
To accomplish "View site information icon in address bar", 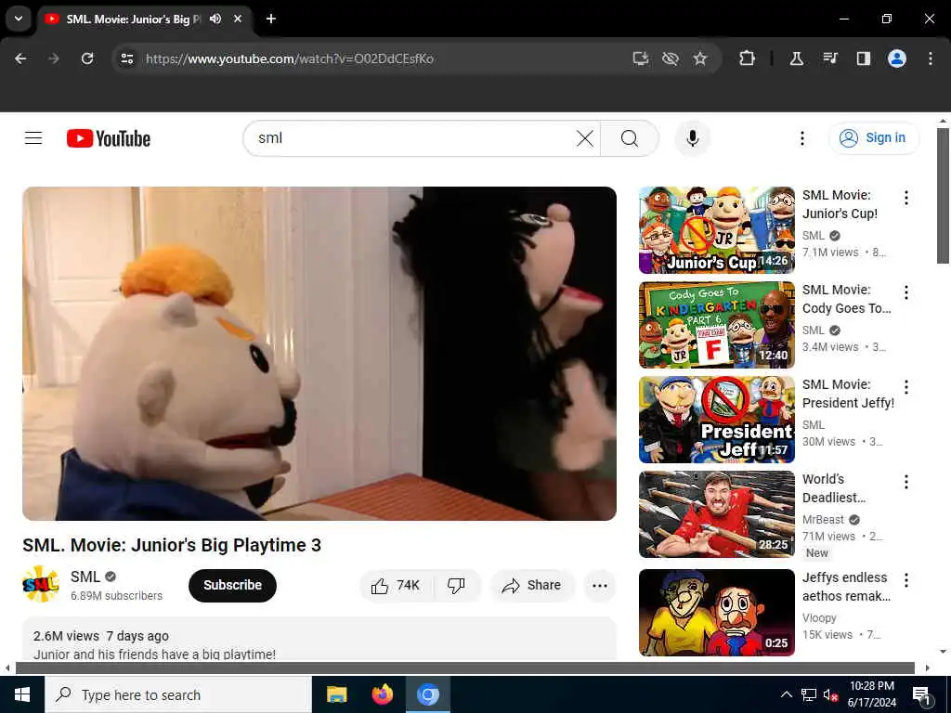I will point(126,58).
